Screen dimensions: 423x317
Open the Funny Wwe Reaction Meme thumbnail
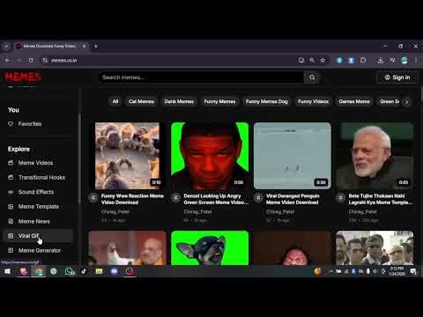click(128, 156)
